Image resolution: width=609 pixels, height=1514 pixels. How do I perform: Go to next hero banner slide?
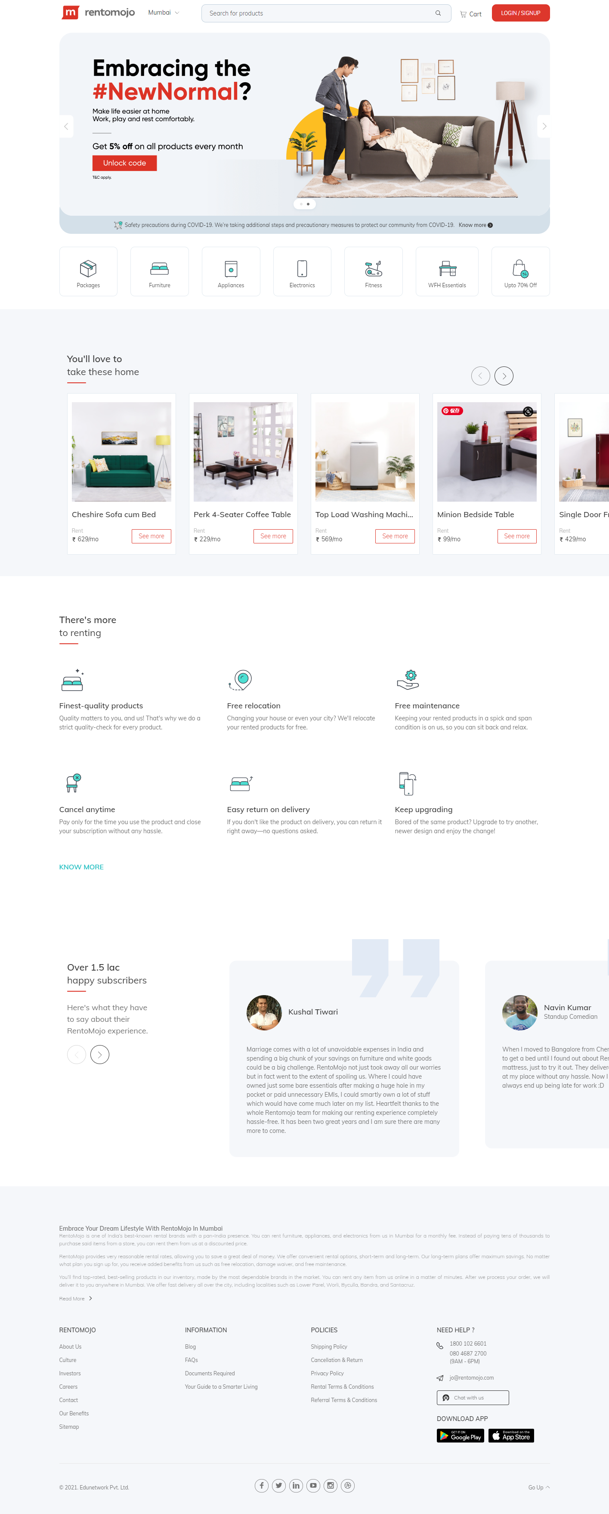pos(544,126)
